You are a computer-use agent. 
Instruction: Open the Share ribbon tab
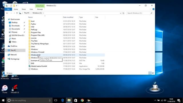(24, 9)
